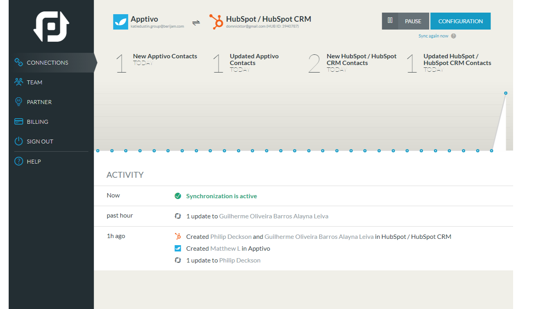The width and height of the screenshot is (560, 309).
Task: Click sync icon beside update to Philip Deckson
Action: click(178, 260)
